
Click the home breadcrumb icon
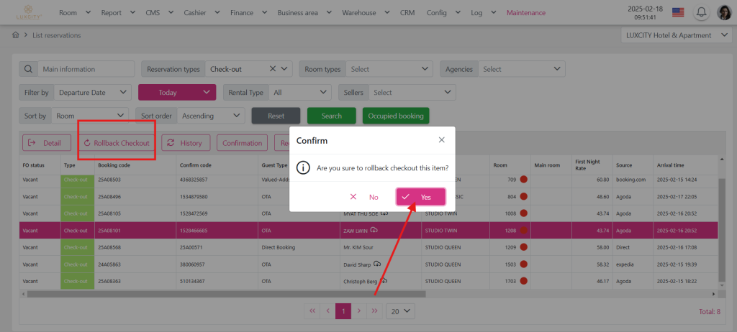coord(15,35)
